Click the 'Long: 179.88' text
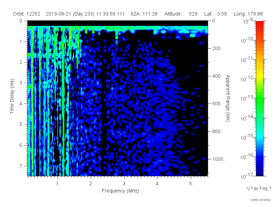 [248, 14]
